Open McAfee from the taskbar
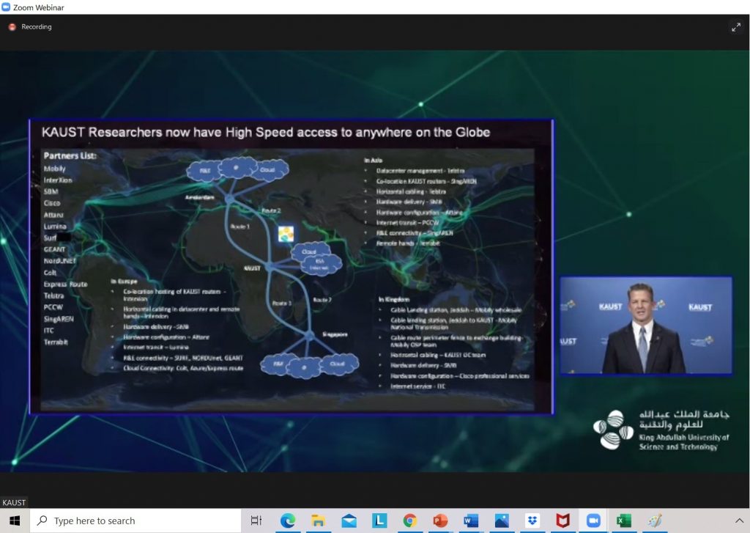 tap(563, 521)
